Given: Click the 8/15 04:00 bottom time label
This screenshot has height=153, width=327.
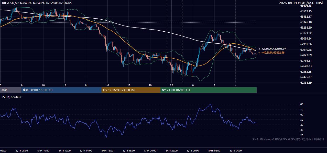Looking at the screenshot, I should pyautogui.click(x=236, y=151).
